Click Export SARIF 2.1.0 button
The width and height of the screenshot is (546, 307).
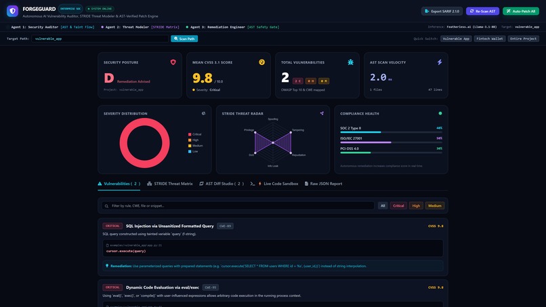(x=442, y=11)
